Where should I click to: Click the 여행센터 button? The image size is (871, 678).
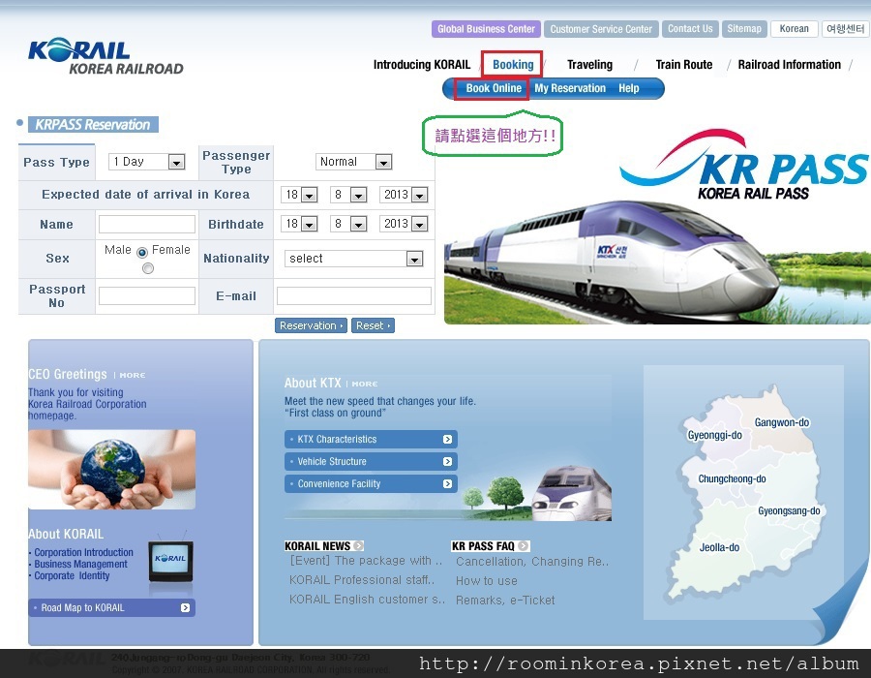[x=845, y=29]
